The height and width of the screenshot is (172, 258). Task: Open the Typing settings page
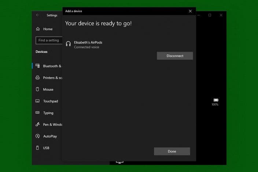tap(48, 113)
